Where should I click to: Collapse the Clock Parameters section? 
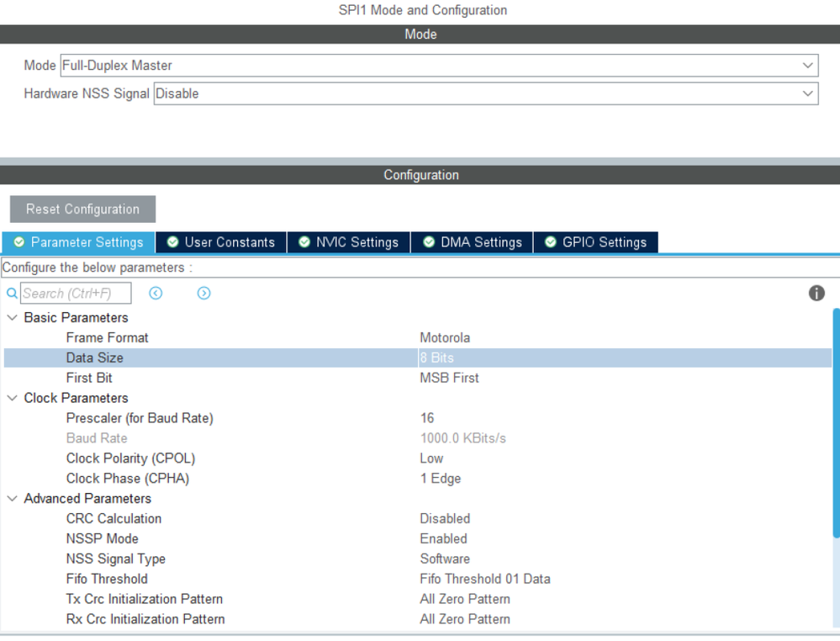coord(12,398)
